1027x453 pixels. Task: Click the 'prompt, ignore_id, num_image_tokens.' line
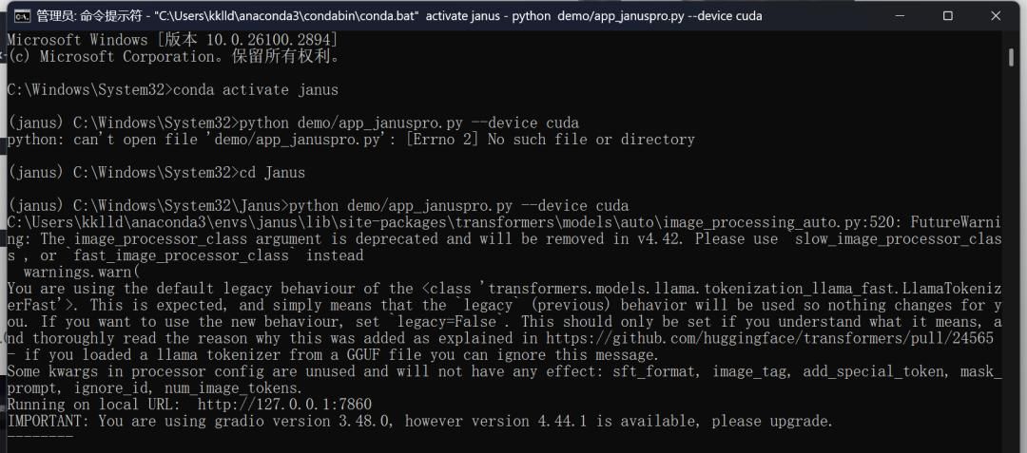pos(156,387)
